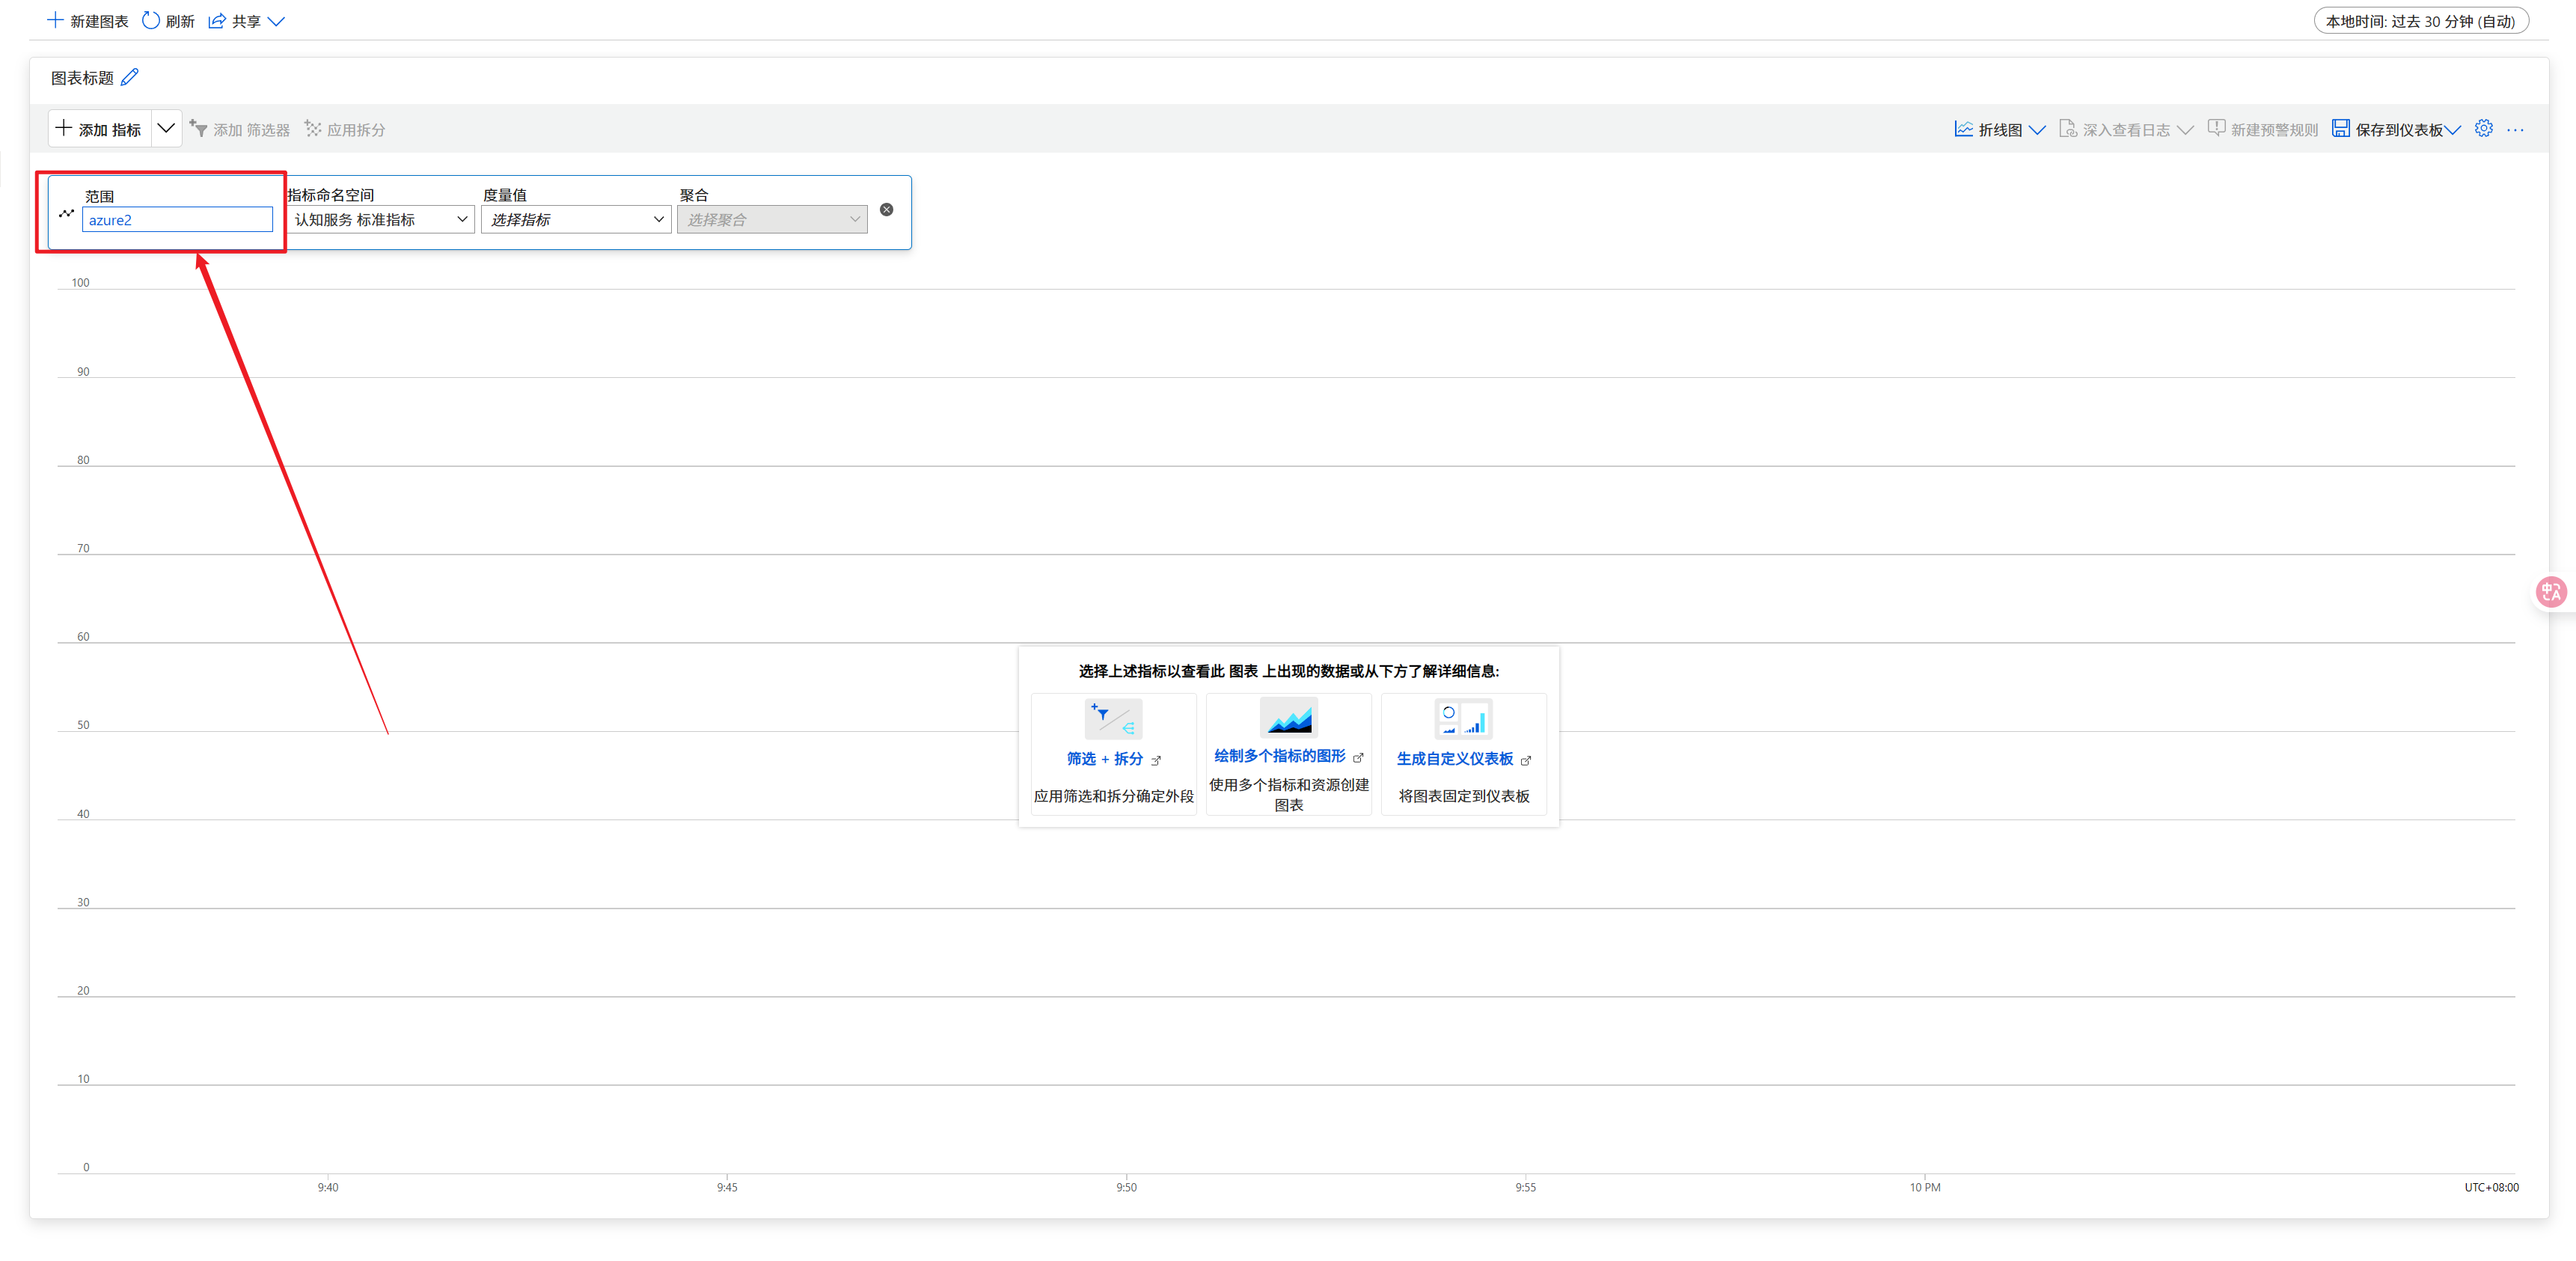Viewport: 2576px width, 1261px height.
Task: Open the more options ellipsis menu
Action: (x=2515, y=130)
